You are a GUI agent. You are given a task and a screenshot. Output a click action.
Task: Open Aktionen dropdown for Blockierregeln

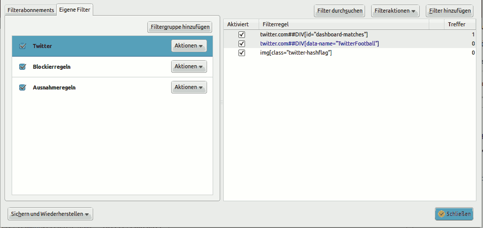coord(189,67)
